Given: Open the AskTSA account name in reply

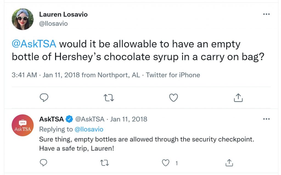Looking at the screenshot, I should point(51,119).
